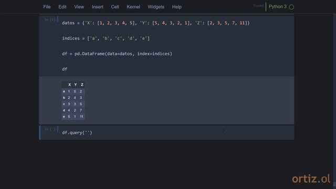The width and height of the screenshot is (336, 189).
Task: Open the Help menu
Action: click(x=177, y=7)
